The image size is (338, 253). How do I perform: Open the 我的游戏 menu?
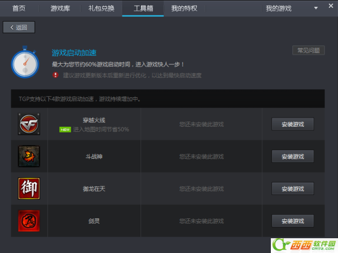(x=278, y=9)
